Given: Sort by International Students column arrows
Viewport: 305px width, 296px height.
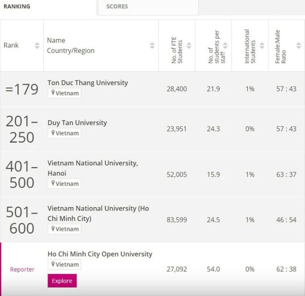Looking at the screenshot, I should click(262, 45).
